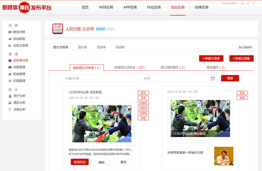Click the RSS 订阅稿件 icon link
The image size is (262, 171).
coord(245,47)
